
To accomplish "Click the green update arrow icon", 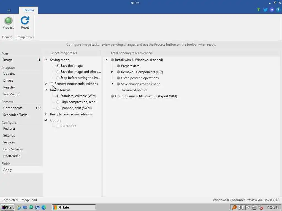I will (x=258, y=10).
